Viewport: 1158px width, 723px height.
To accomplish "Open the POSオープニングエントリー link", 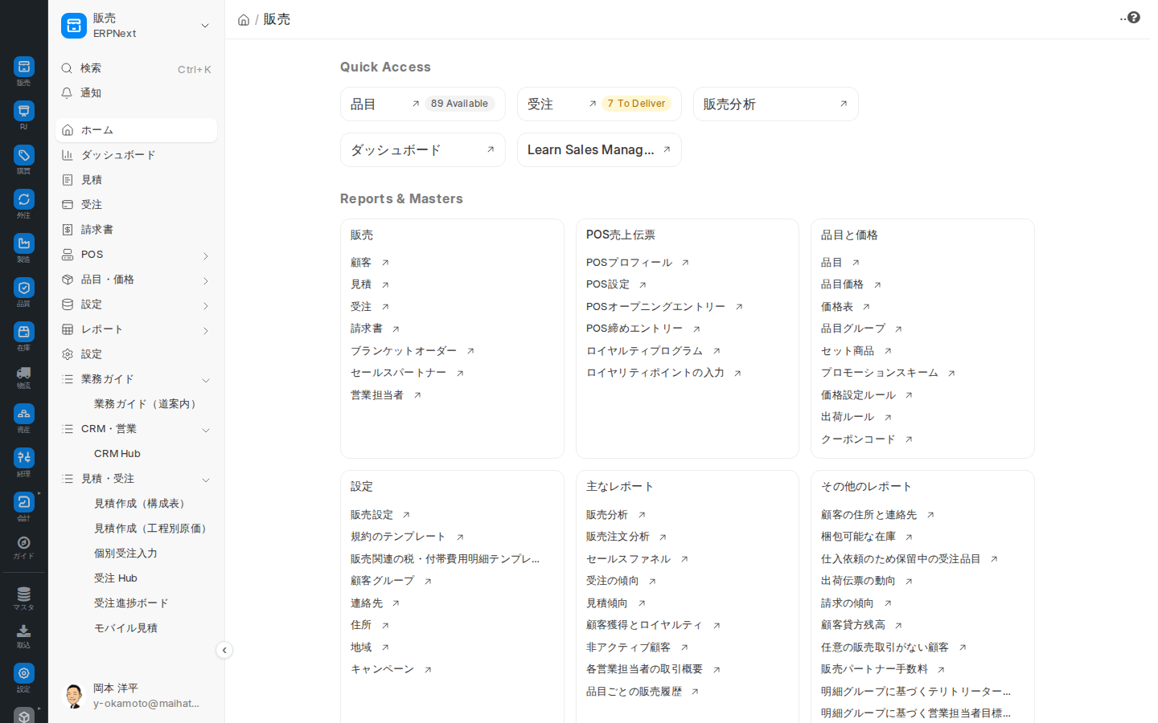I will pos(655,307).
